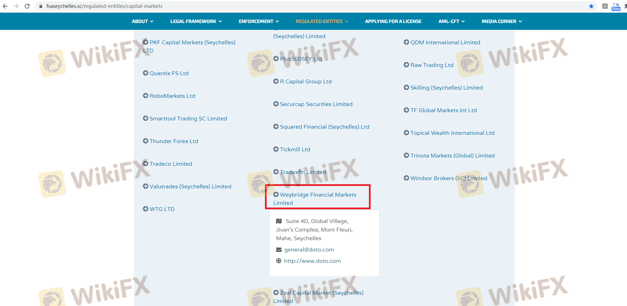The width and height of the screenshot is (627, 306).
Task: Click the browser back arrow
Action: [5, 6]
